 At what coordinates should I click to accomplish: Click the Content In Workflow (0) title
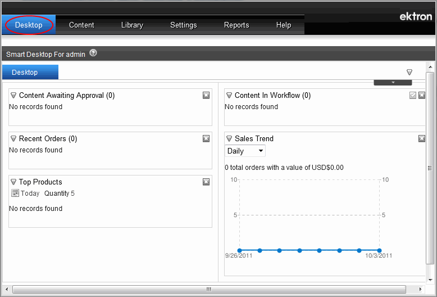272,96
